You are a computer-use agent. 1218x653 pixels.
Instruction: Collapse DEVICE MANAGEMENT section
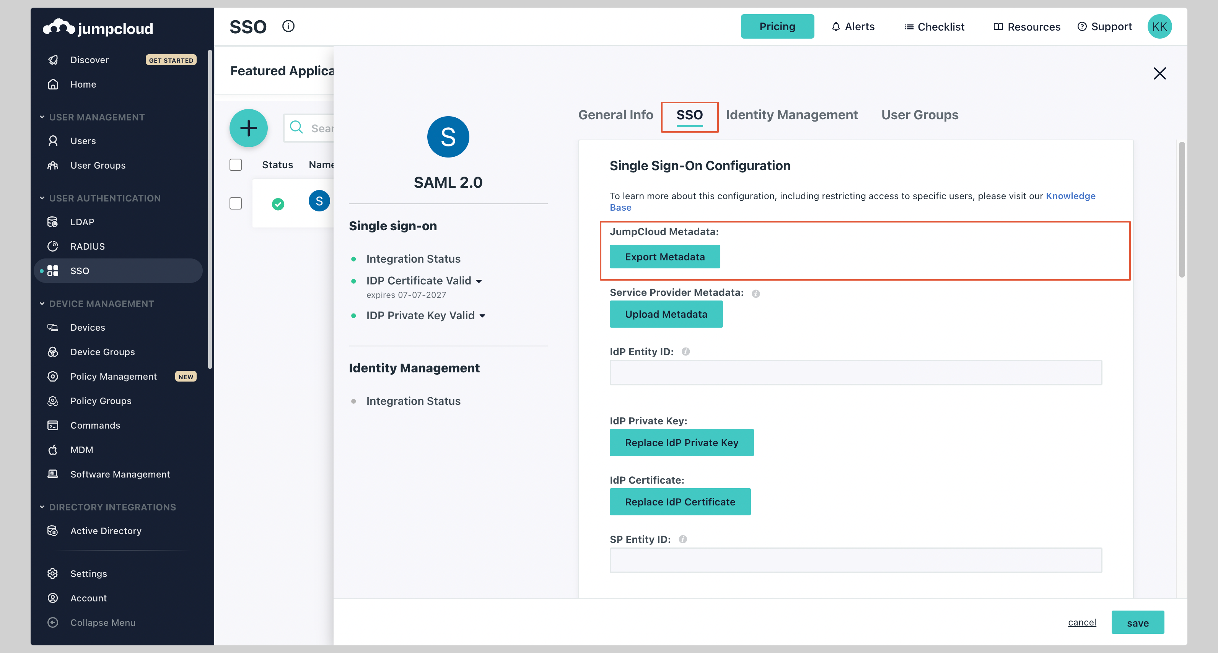tap(42, 304)
